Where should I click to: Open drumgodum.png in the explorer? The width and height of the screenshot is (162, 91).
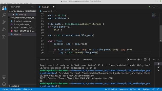pyautogui.click(x=22, y=24)
